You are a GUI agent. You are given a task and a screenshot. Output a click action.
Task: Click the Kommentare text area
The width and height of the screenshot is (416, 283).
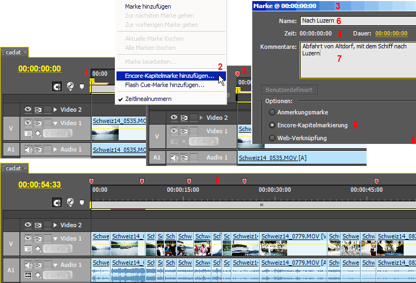pos(358,60)
